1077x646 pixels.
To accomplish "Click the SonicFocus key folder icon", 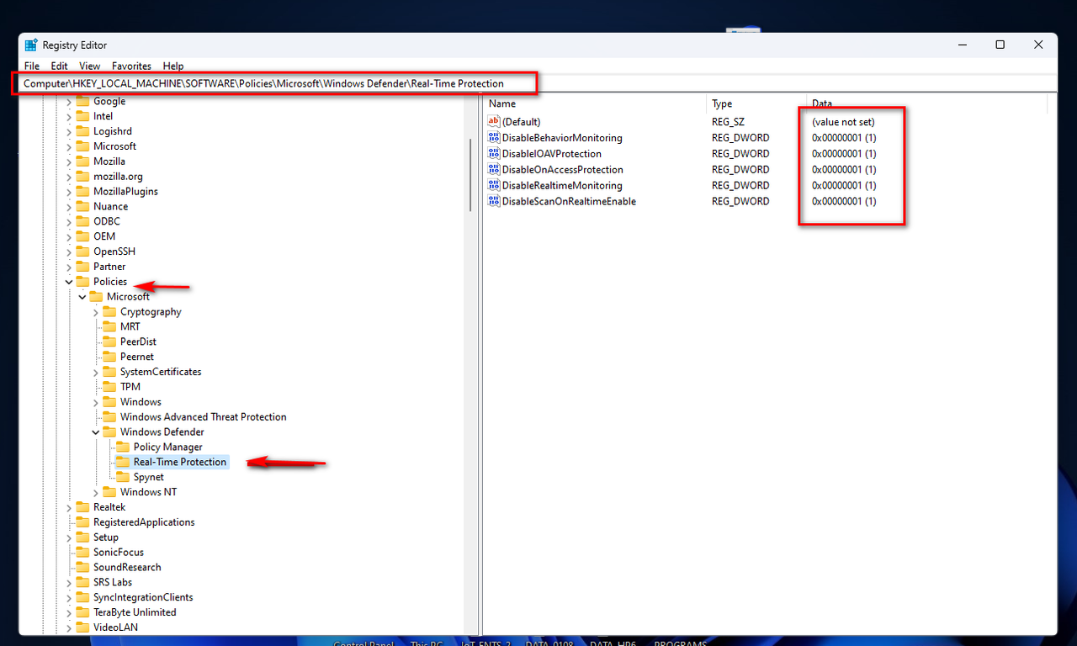I will pos(82,553).
